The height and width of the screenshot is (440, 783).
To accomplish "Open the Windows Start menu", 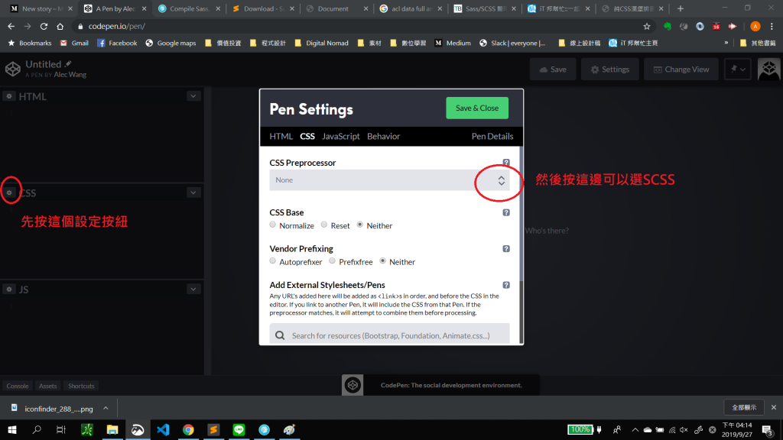I will click(12, 429).
